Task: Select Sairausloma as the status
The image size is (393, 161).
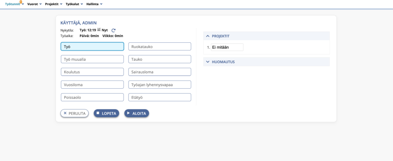Action: [x=159, y=72]
